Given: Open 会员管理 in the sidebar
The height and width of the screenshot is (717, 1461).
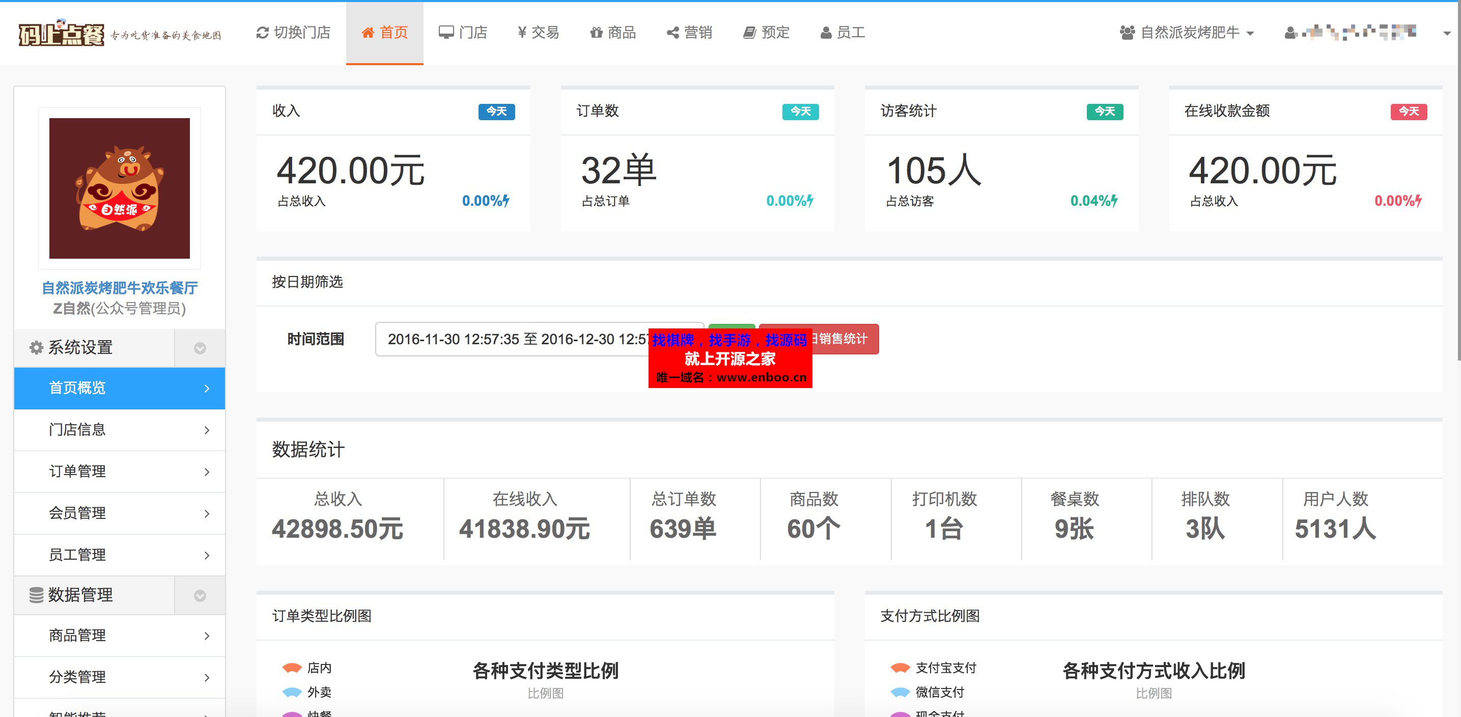Looking at the screenshot, I should pyautogui.click(x=120, y=513).
